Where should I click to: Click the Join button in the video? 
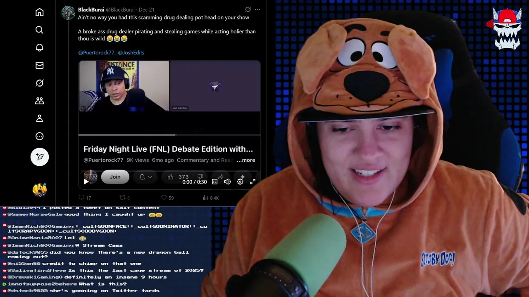pos(115,177)
